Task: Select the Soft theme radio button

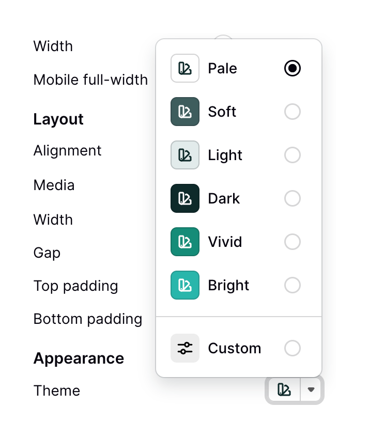Action: (x=293, y=112)
